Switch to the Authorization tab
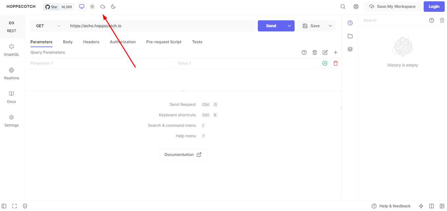 click(123, 42)
